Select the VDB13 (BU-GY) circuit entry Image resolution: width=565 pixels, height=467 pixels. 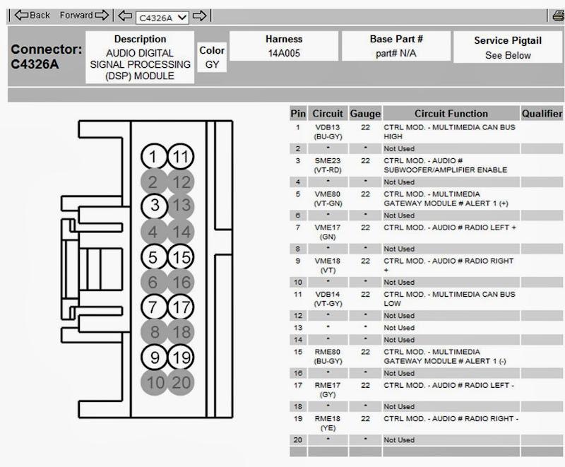(x=328, y=132)
